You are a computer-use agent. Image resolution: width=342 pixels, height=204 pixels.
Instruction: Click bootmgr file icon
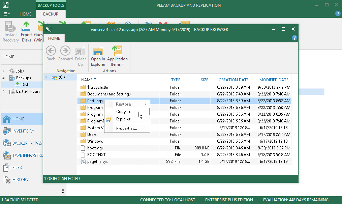[x=83, y=148]
